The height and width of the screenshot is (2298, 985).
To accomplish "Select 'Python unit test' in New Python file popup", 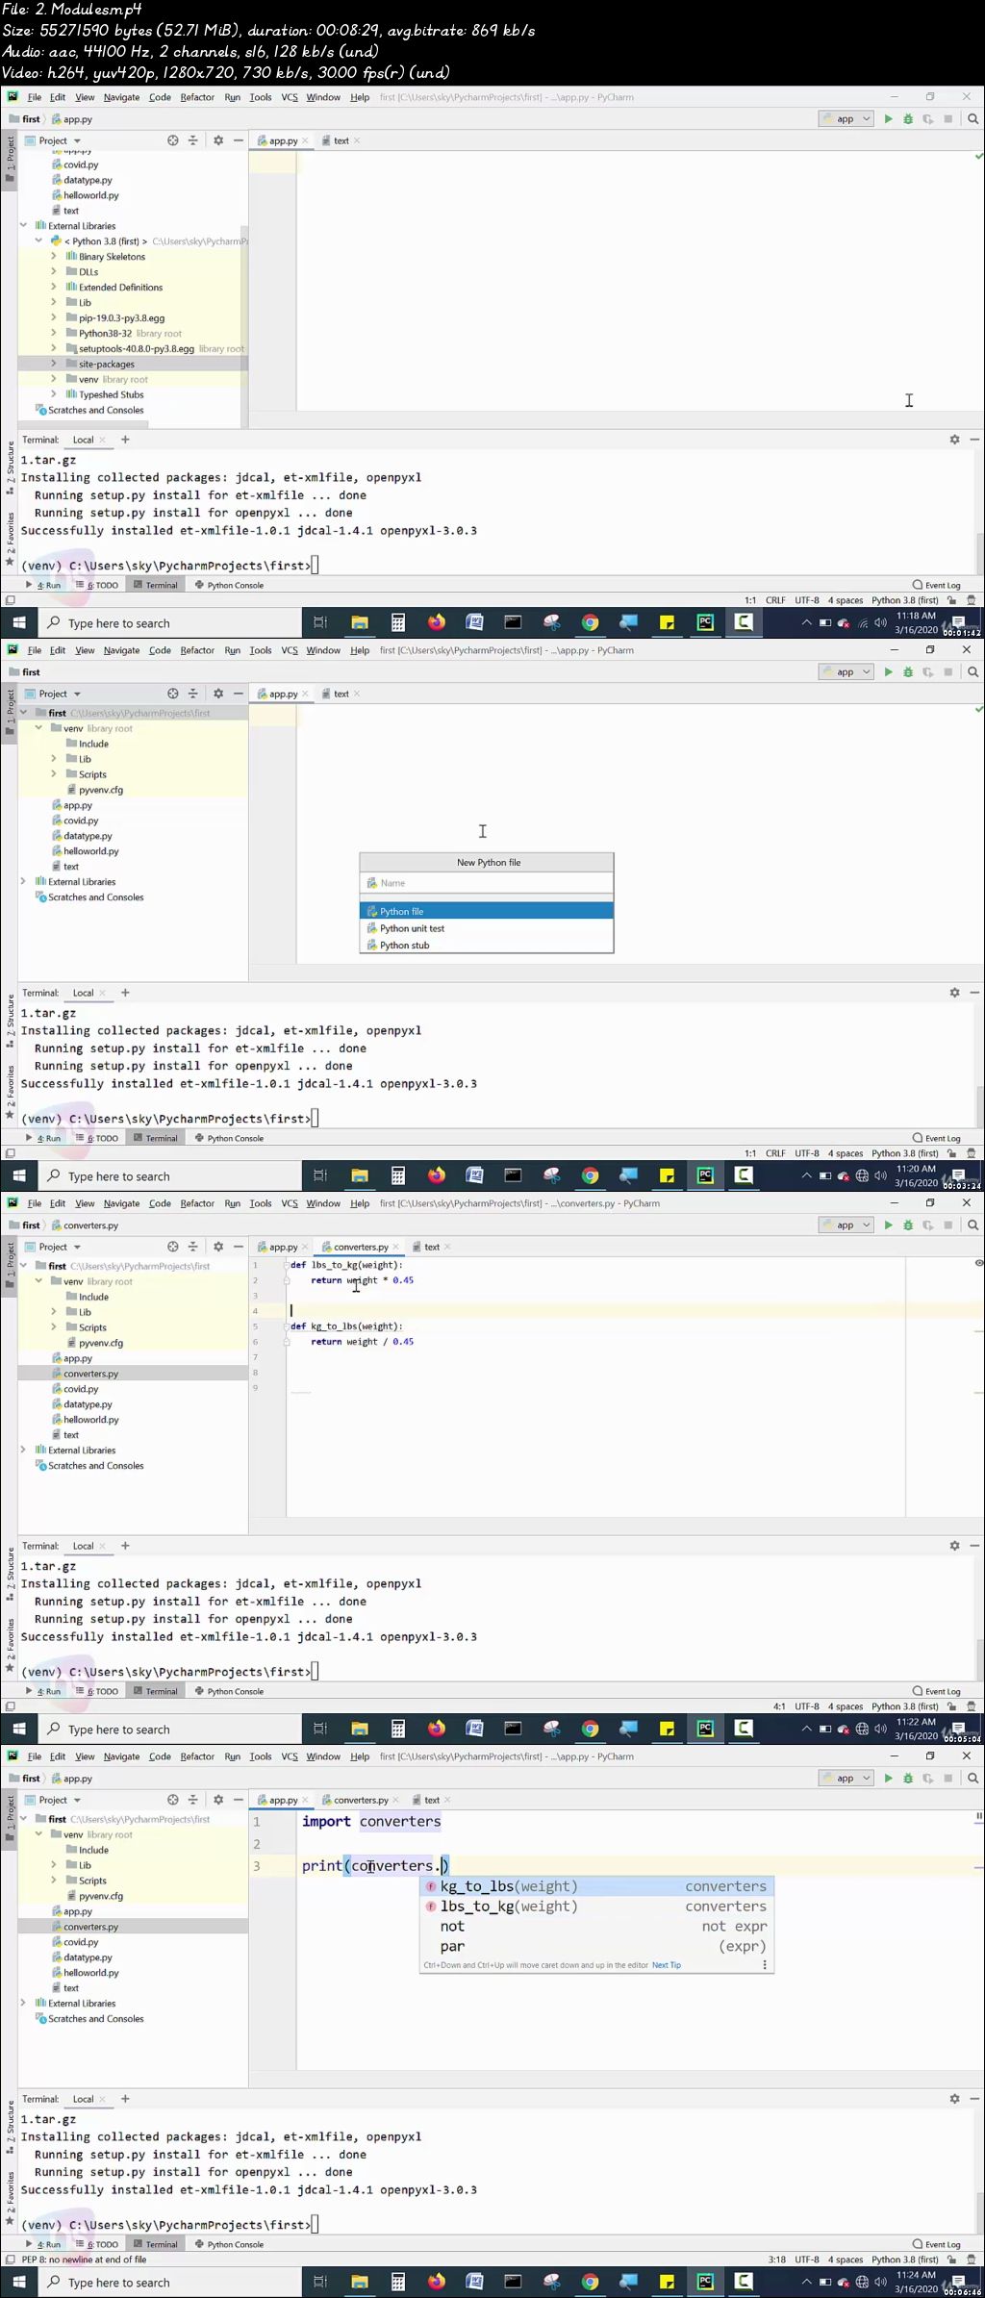I will point(487,928).
